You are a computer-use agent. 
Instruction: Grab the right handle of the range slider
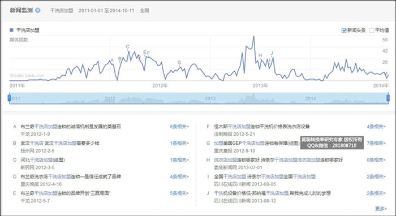[388, 98]
